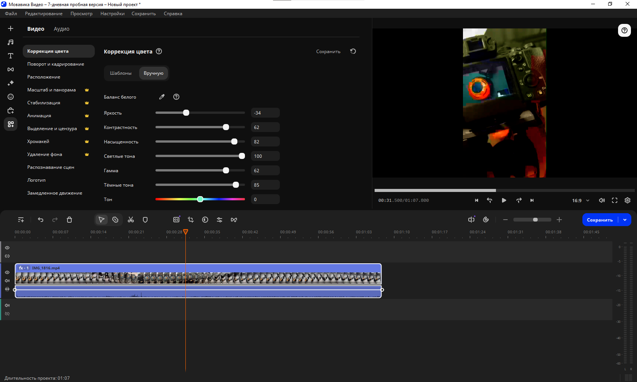Screen dimensions: 637x382
Task: Click the Тон hue slider handle
Action: coord(200,199)
